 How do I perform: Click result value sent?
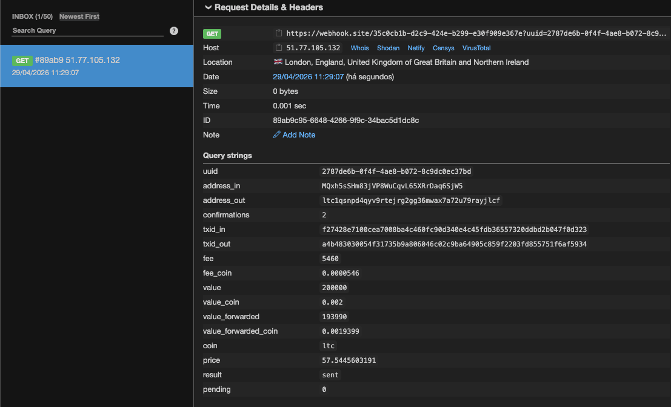(330, 375)
